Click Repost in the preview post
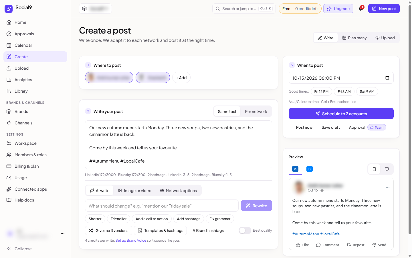The width and height of the screenshot is (412, 258). 355,245
